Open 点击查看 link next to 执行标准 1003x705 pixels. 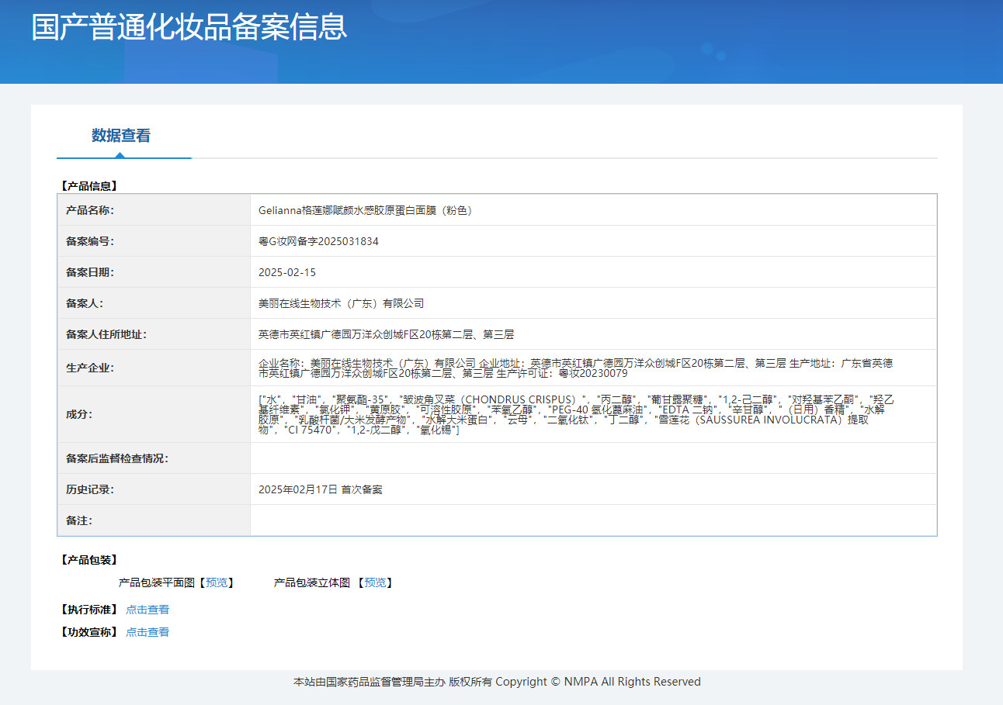147,610
